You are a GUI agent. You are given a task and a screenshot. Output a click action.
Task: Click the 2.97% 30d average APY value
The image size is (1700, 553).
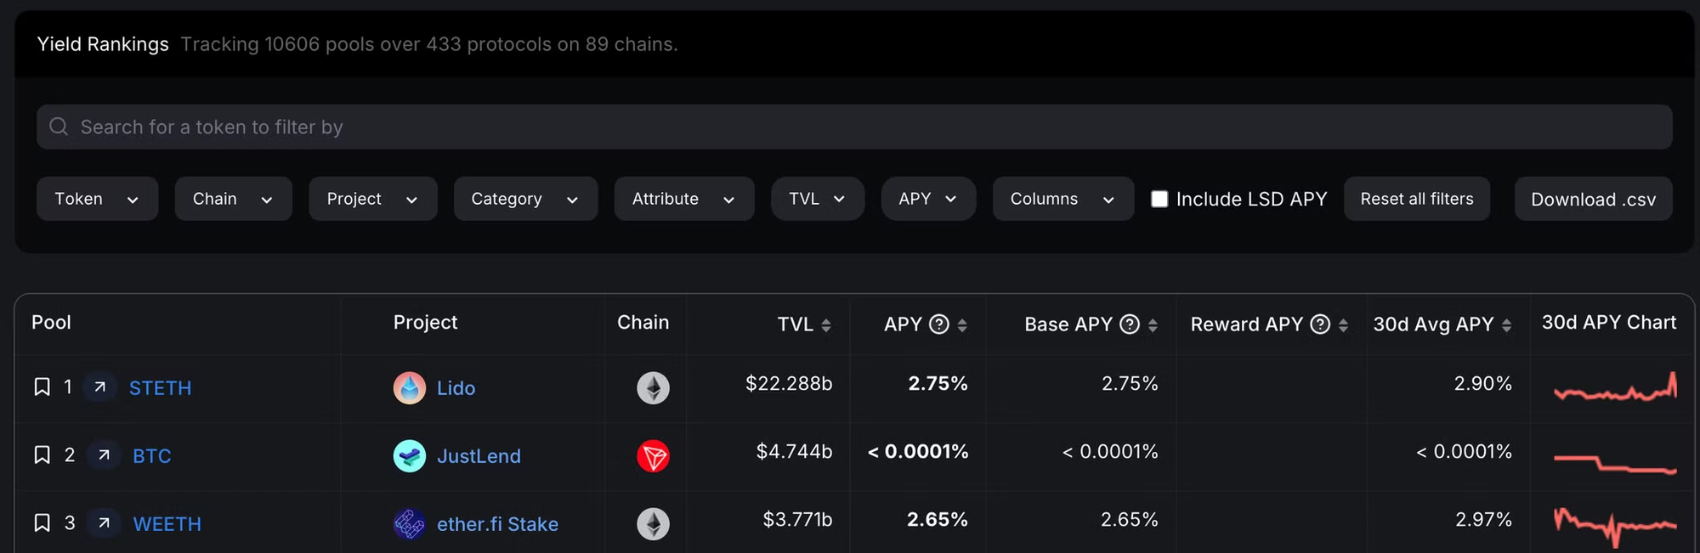[x=1483, y=519]
